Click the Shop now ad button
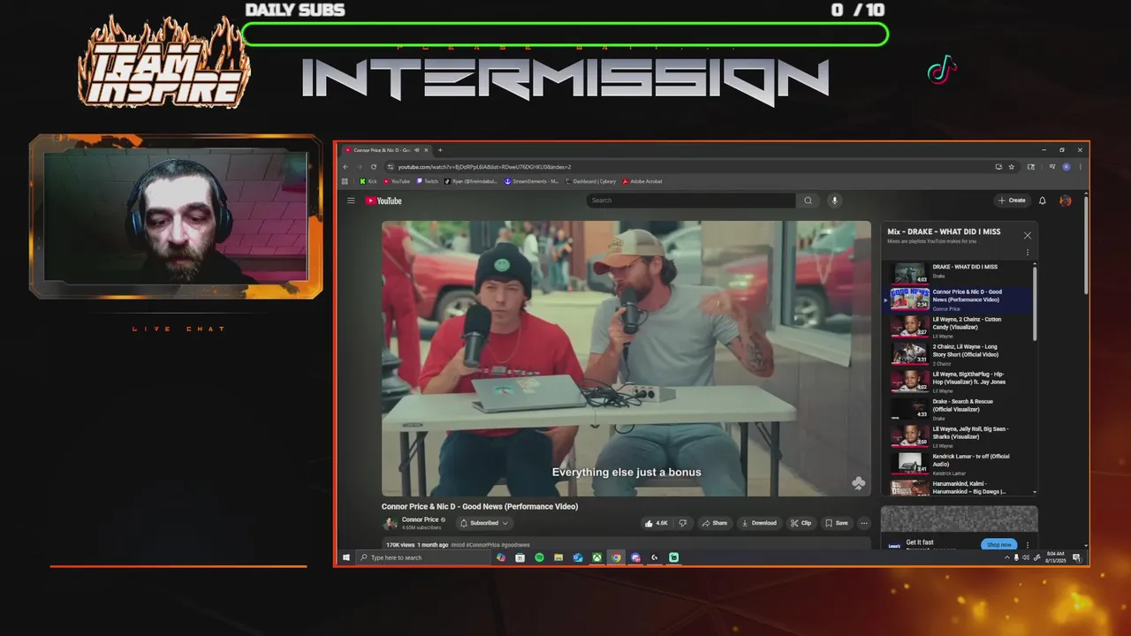This screenshot has width=1131, height=636. (999, 544)
